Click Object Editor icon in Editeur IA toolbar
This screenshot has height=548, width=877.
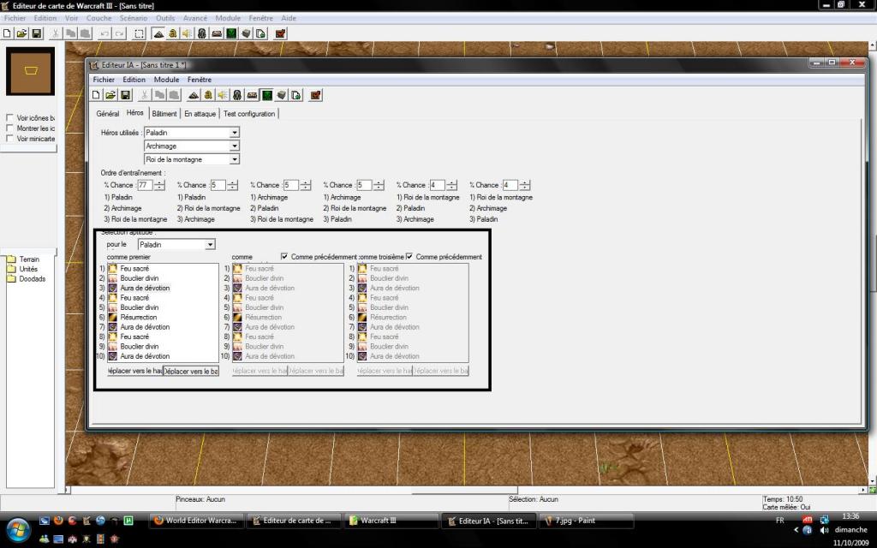[x=237, y=95]
